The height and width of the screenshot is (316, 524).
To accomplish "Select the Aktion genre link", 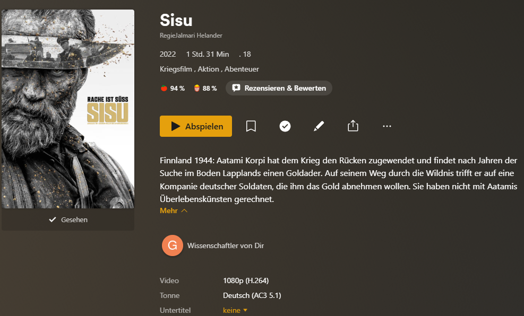I will click(208, 69).
